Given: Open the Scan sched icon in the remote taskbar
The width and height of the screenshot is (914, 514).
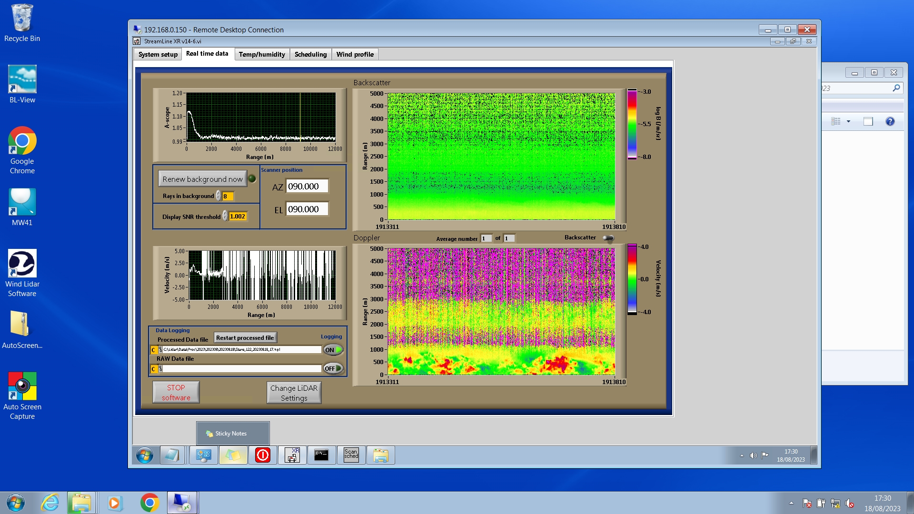Looking at the screenshot, I should coord(351,455).
